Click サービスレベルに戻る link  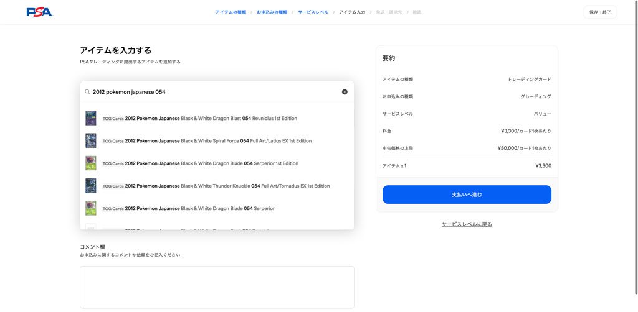pos(467,224)
